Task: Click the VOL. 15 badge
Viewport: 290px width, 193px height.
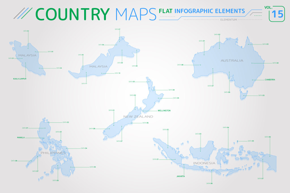Action: click(x=276, y=13)
